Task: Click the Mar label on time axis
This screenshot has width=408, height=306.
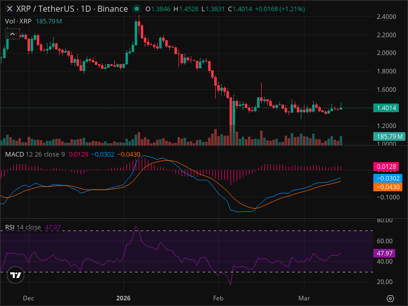Action: tap(304, 298)
